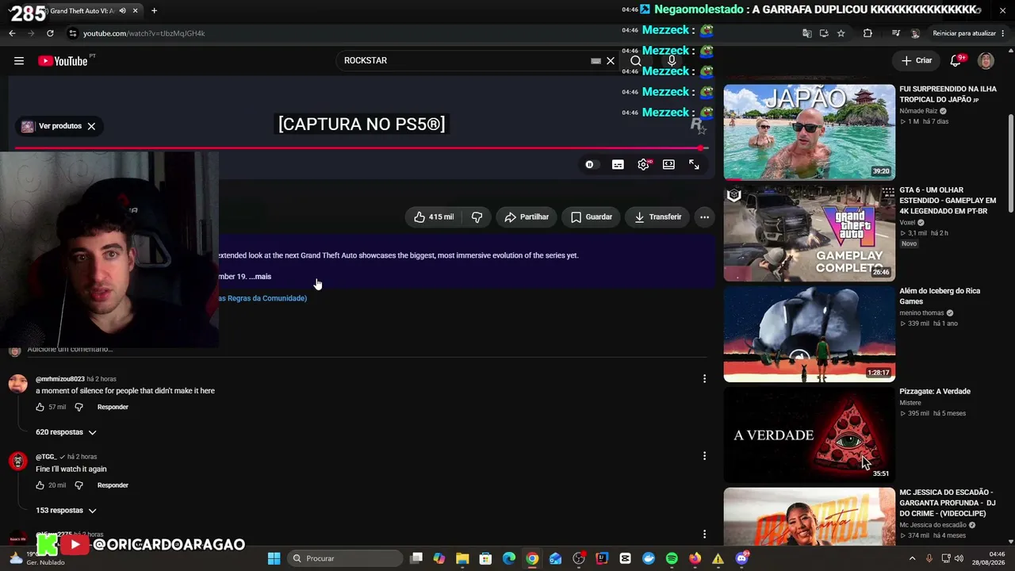
Task: Reply to the @mrhmizou8023 comment
Action: [113, 407]
